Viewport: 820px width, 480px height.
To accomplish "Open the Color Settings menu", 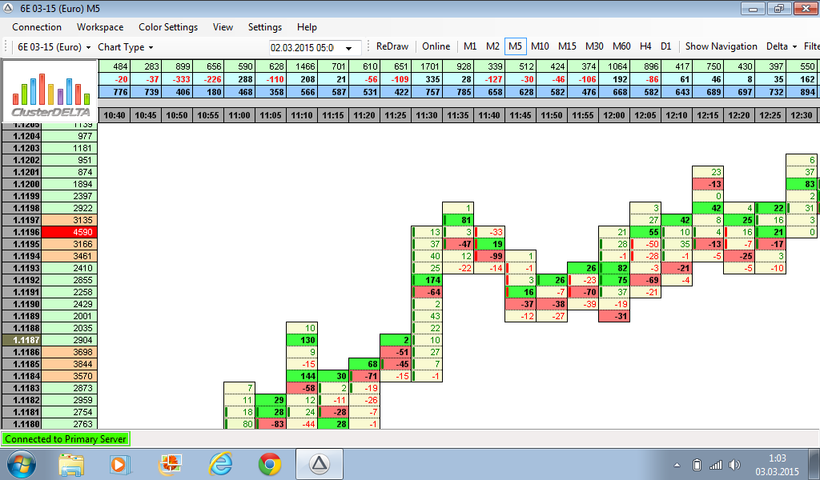I will (x=168, y=27).
